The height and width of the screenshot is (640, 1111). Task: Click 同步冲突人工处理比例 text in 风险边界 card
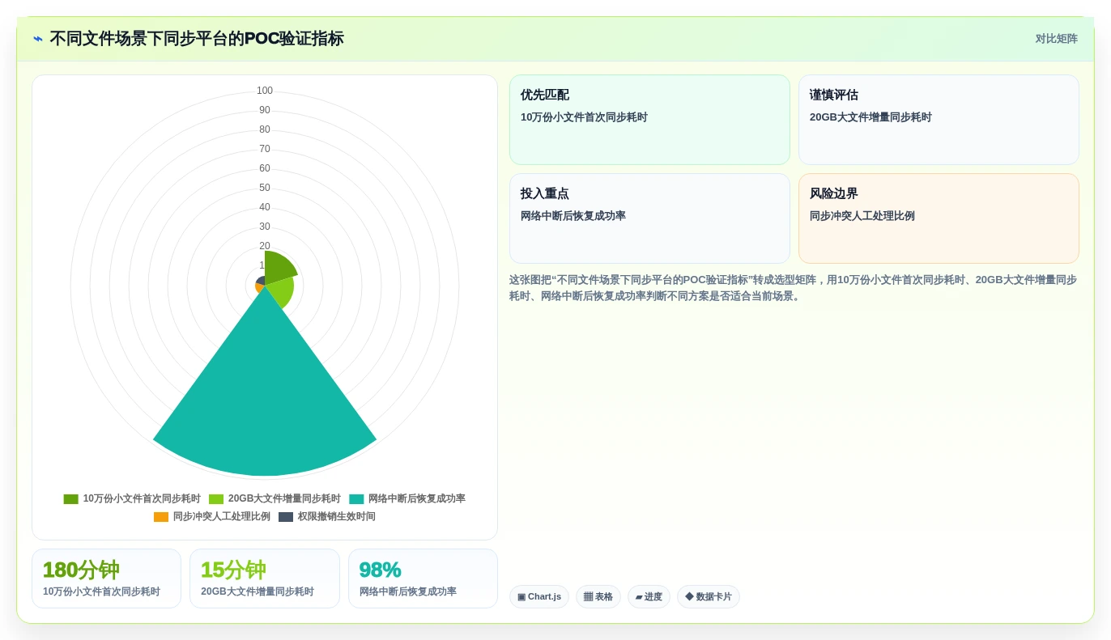[862, 216]
